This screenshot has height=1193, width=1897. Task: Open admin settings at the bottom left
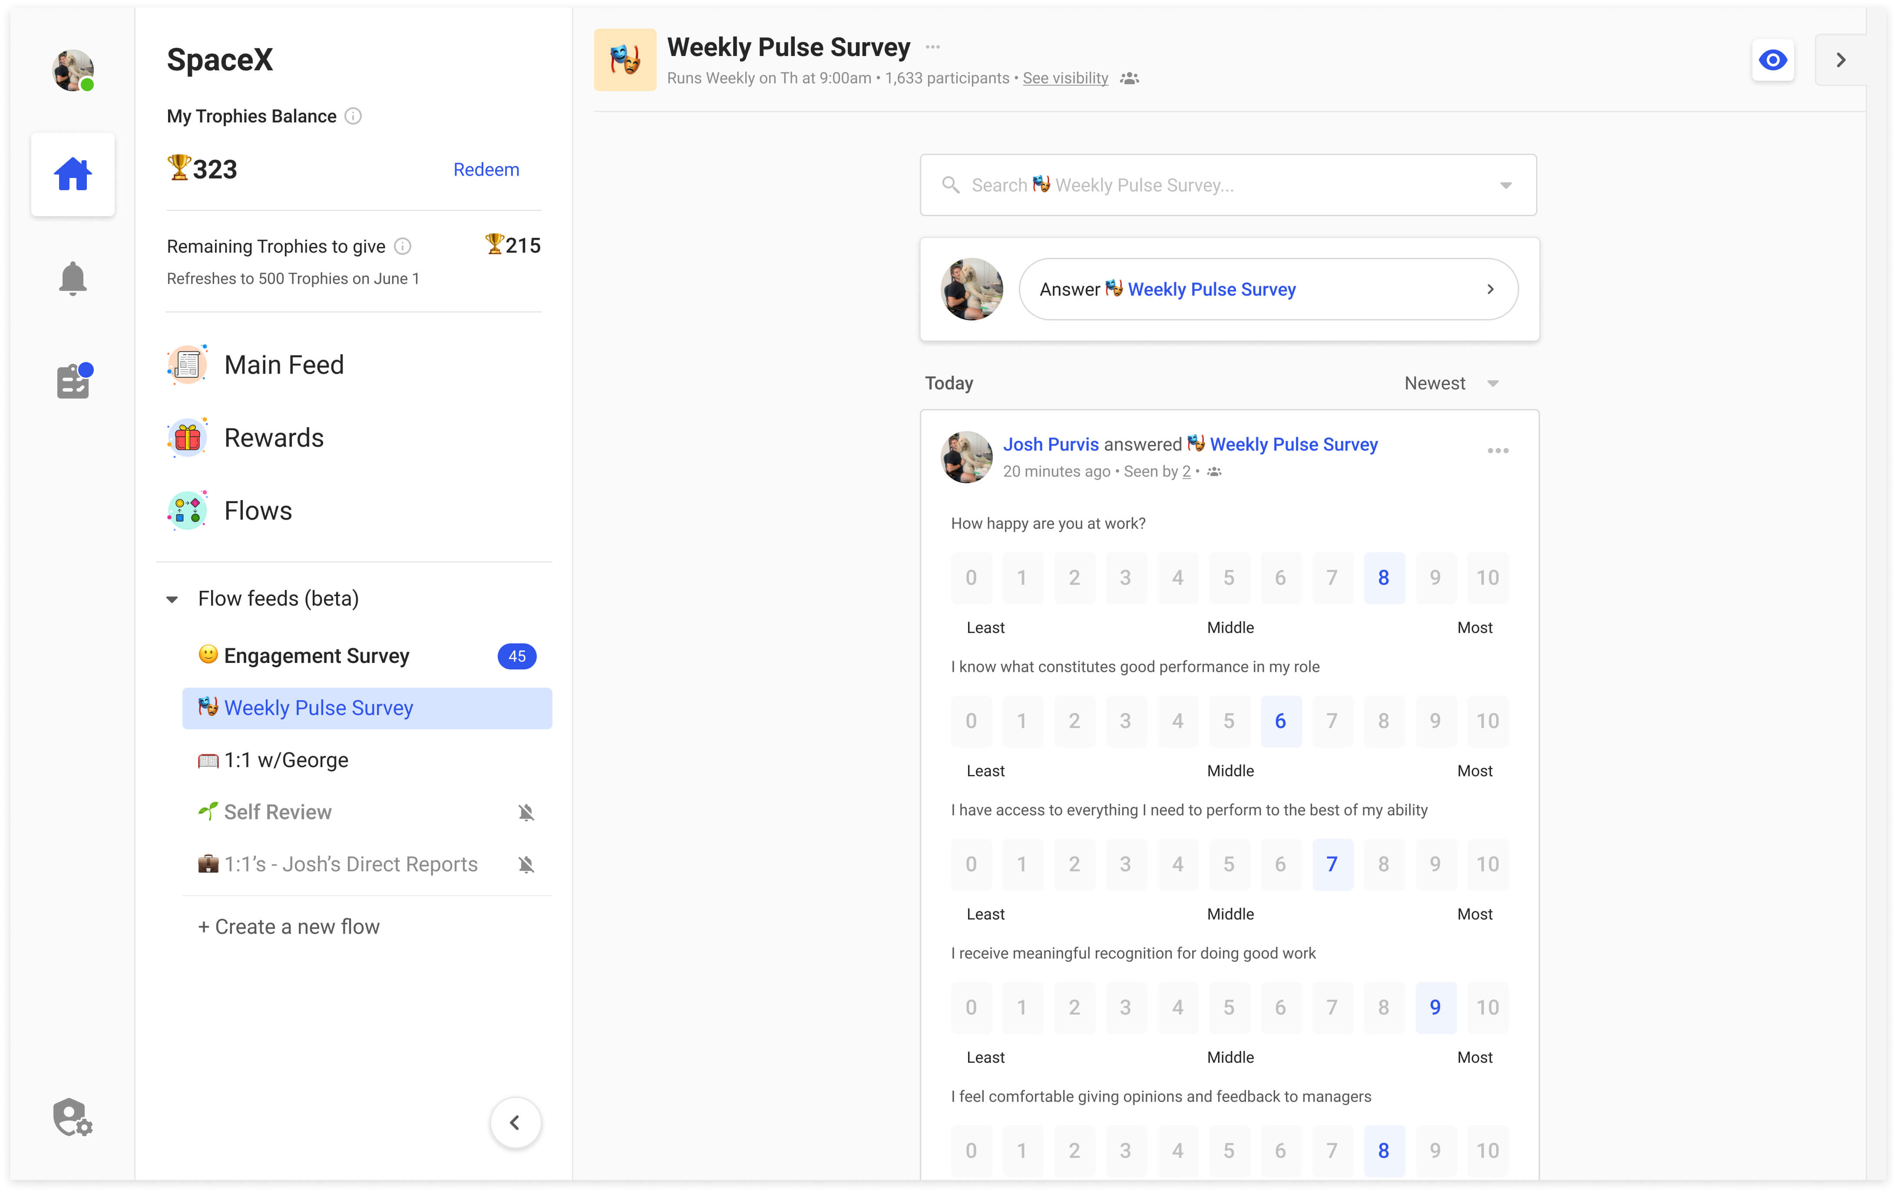tap(73, 1118)
